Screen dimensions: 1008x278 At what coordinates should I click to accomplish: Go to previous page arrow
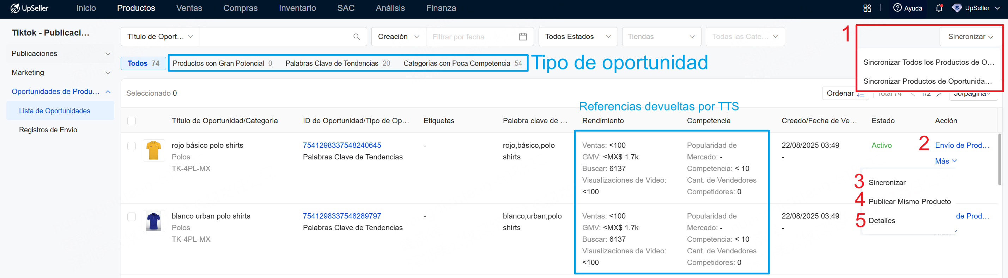coord(913,94)
